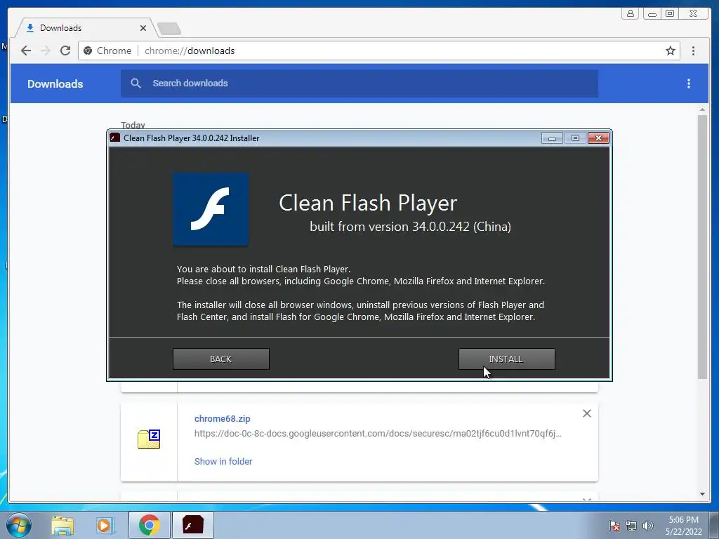719x539 pixels.
Task: Open the chrome68.zip download link
Action: pyautogui.click(x=223, y=418)
